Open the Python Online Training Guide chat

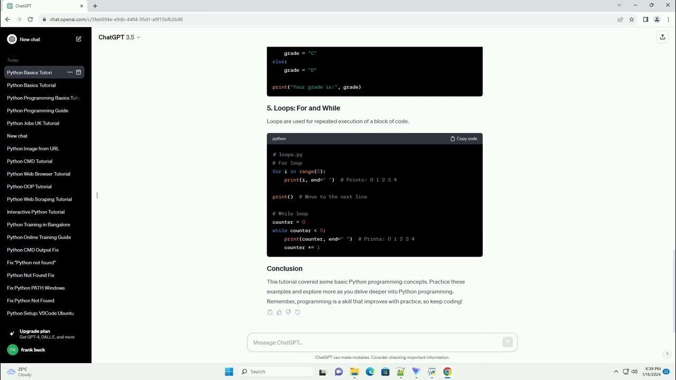(x=45, y=237)
